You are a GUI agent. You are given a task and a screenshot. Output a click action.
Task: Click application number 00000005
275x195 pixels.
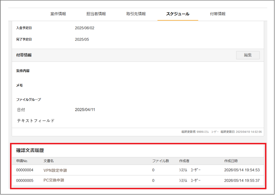pos(25,180)
